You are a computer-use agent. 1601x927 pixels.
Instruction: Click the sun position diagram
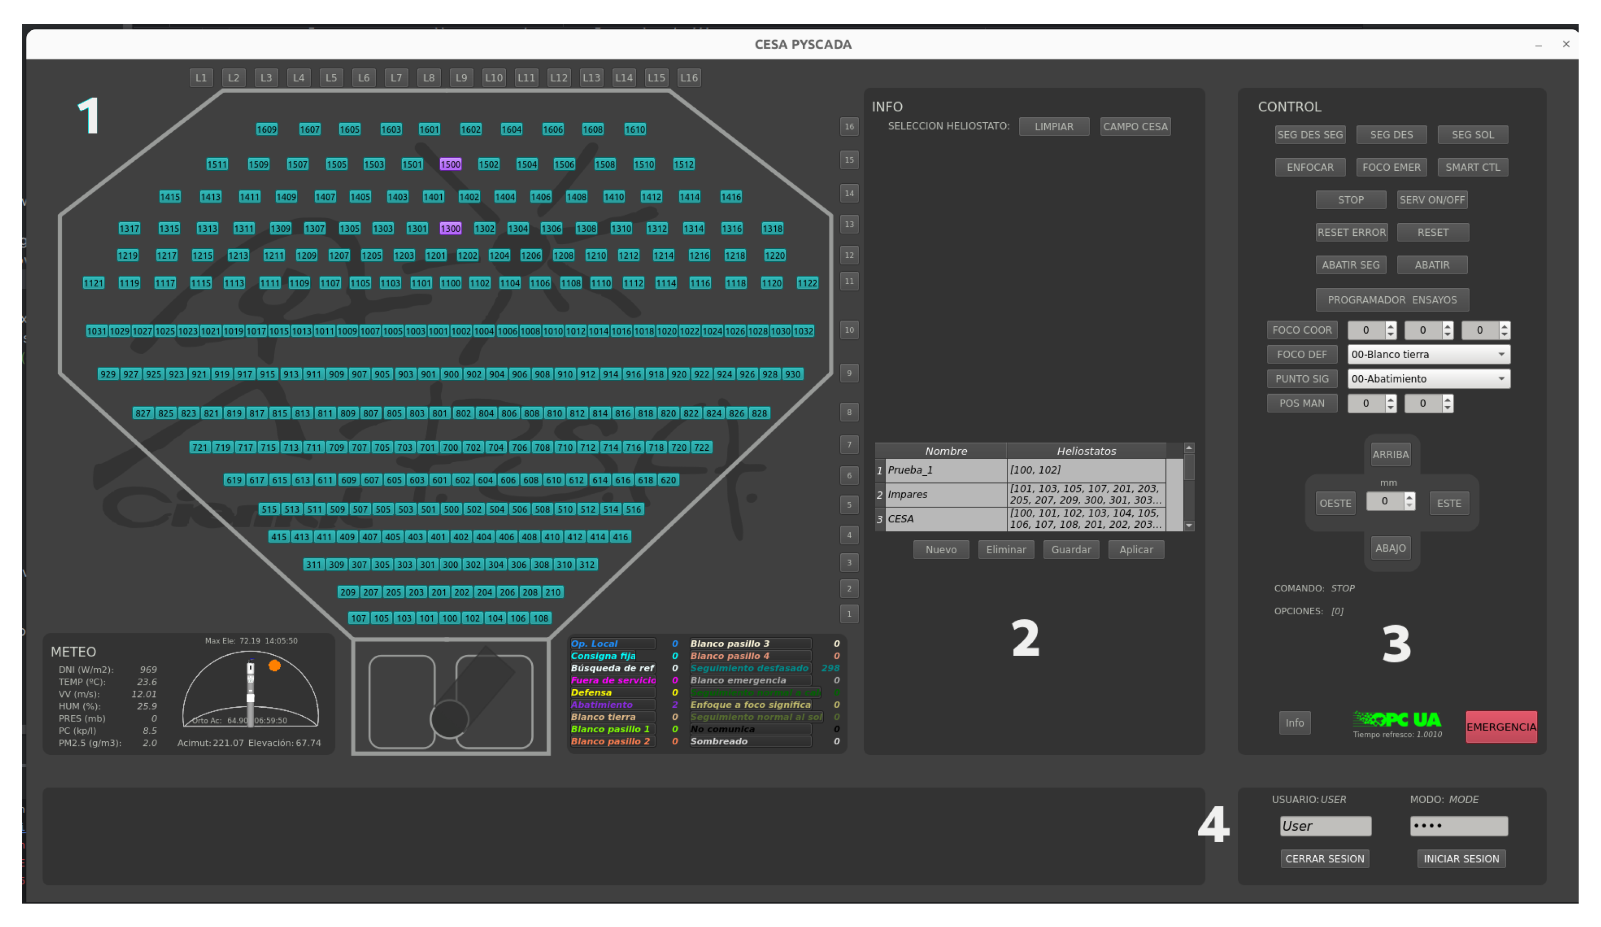(250, 689)
